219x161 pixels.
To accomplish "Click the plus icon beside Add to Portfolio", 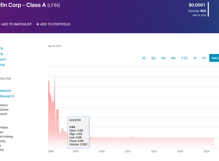I will click(x=38, y=24).
